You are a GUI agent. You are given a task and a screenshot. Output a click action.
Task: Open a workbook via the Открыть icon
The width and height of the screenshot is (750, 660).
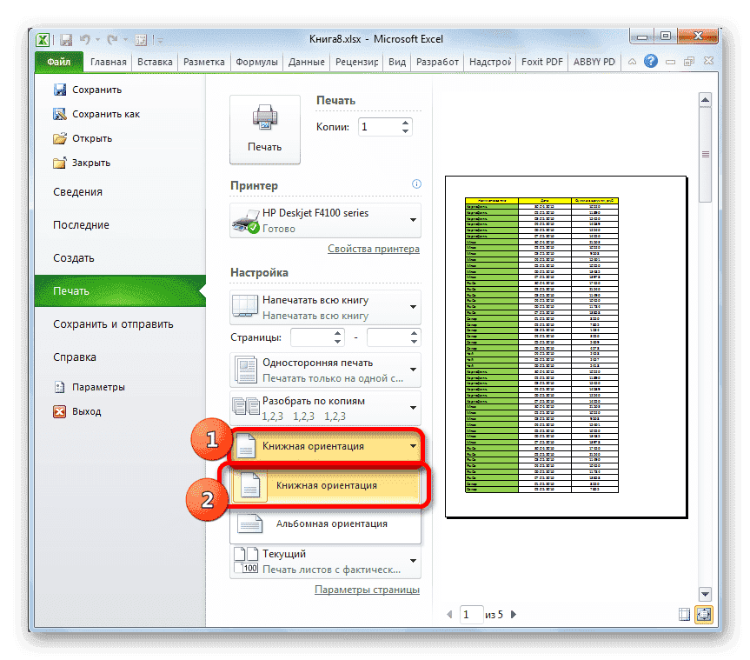[61, 138]
